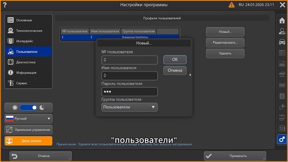Select the Пользователи settings section
Screen dimensions: 288x162
coord(28,52)
